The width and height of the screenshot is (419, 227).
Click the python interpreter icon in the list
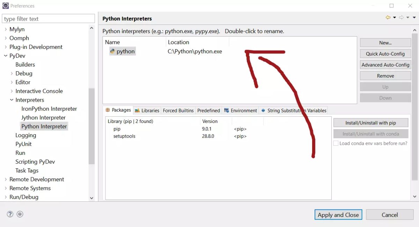tap(112, 51)
